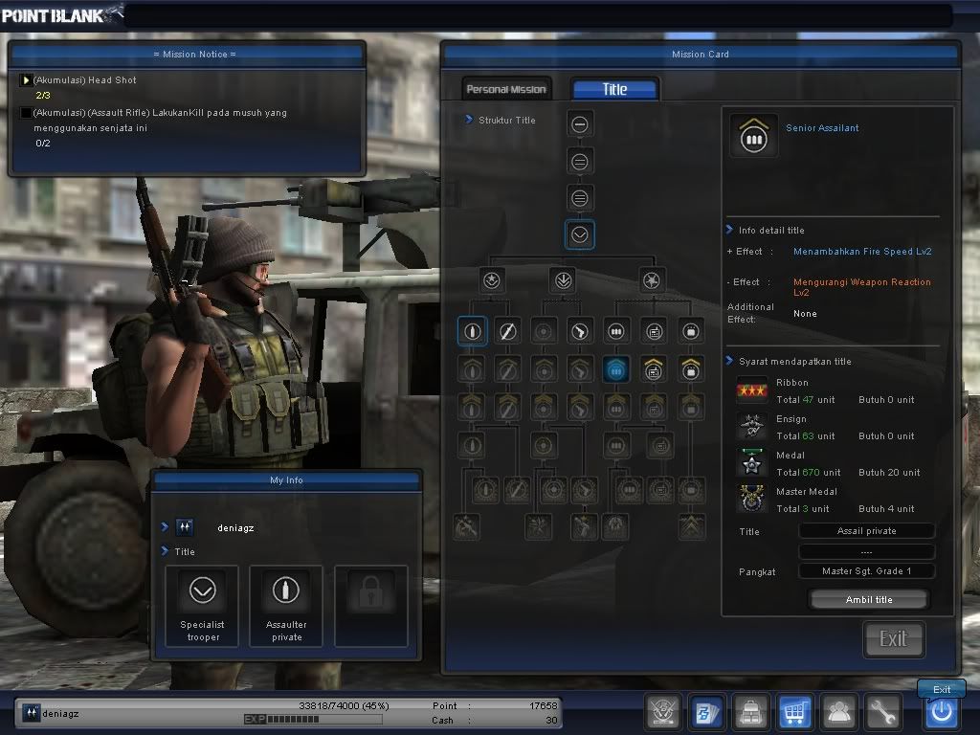The width and height of the screenshot is (980, 735).
Task: Select the plain diagonal blade title icon
Action: click(x=507, y=331)
